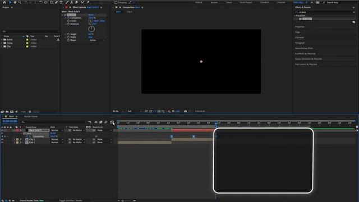The image size is (359, 202).
Task: Select the Pen tool
Action: click(x=57, y=2)
